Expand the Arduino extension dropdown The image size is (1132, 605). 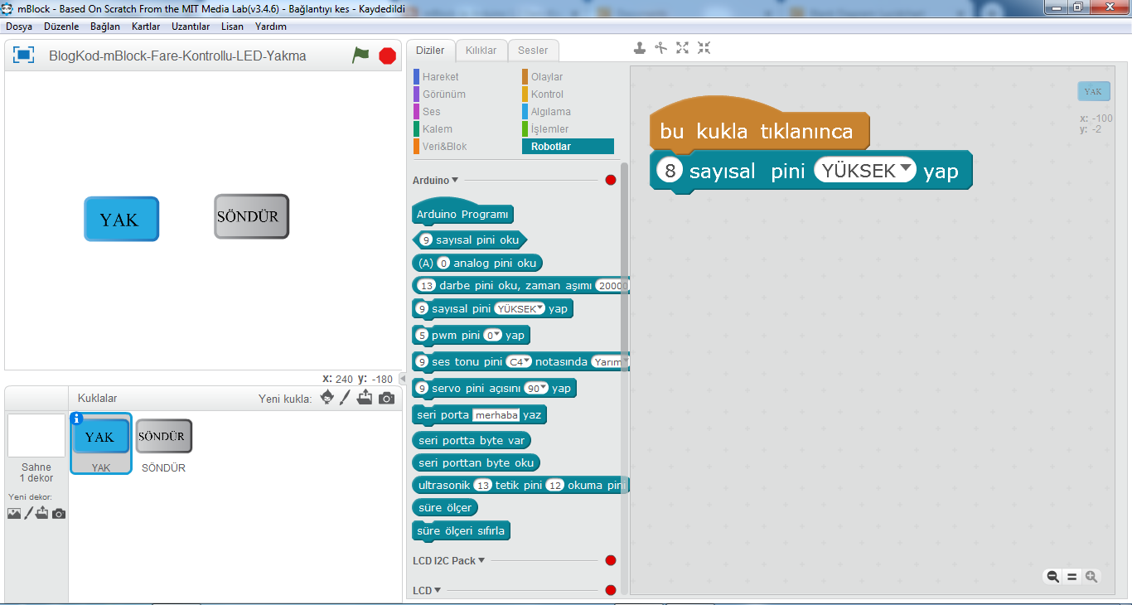pos(455,180)
